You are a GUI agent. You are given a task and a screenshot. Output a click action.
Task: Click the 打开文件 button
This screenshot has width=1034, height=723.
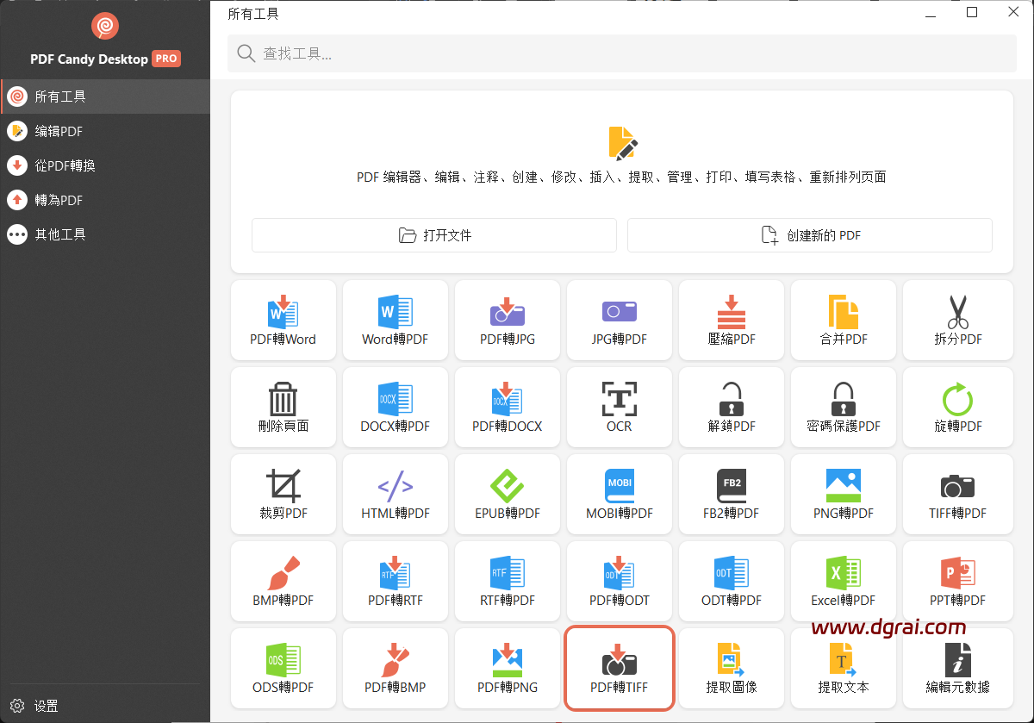click(433, 234)
